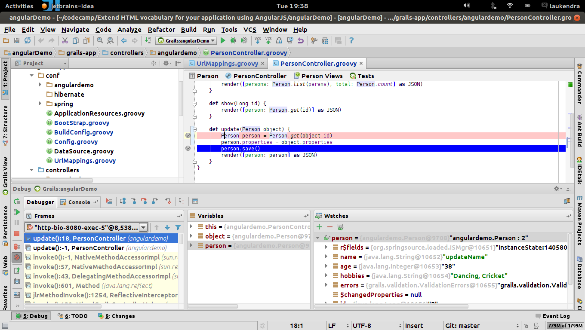This screenshot has height=330, width=585.
Task: Click the Resume Program green arrow
Action: [17, 212]
